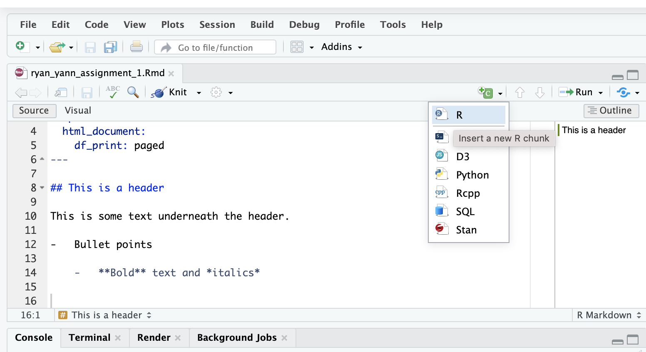
Task: Go to previous chunk arrow
Action: (519, 92)
